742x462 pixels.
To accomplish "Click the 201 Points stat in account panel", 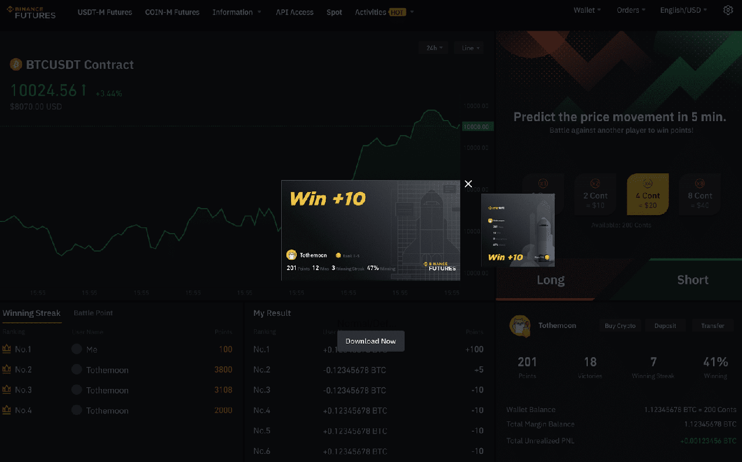I will pyautogui.click(x=527, y=367).
